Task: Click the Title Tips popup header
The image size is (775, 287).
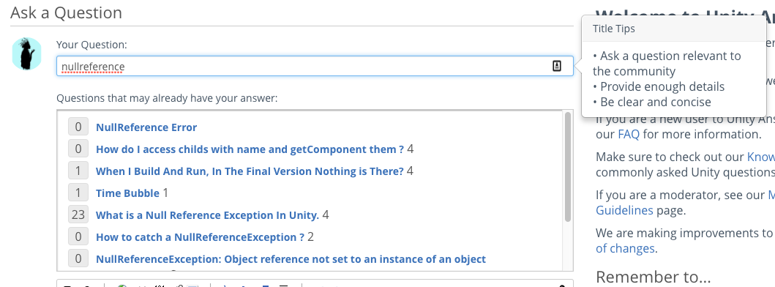Action: (678, 29)
